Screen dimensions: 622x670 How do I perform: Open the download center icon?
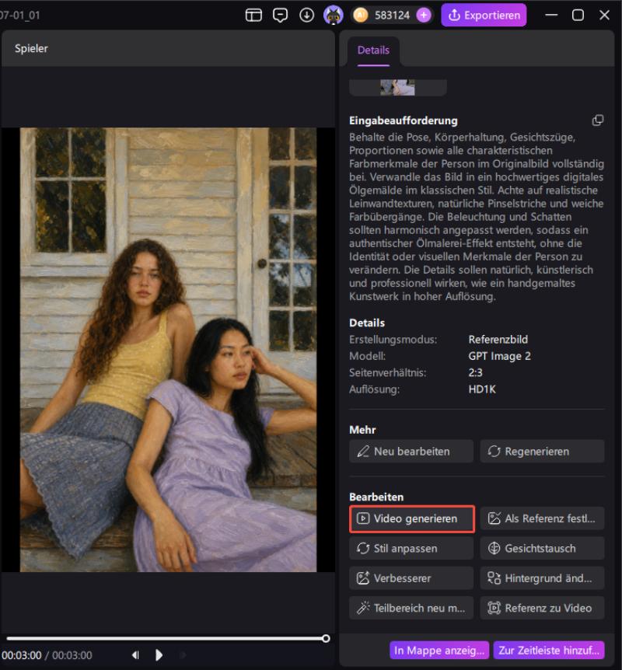[x=306, y=16]
